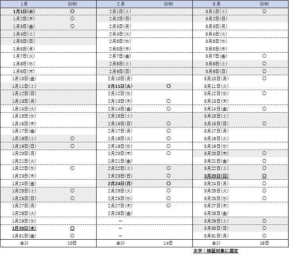Select the circle mark beside 1月22日(水)

point(72,168)
